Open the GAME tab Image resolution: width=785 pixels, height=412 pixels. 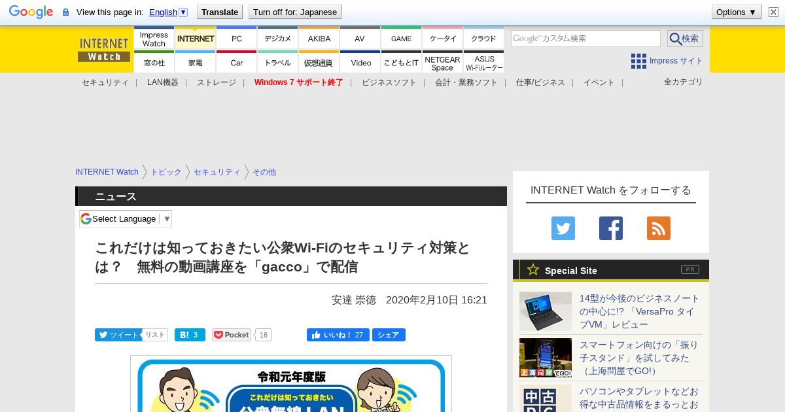pyautogui.click(x=402, y=39)
